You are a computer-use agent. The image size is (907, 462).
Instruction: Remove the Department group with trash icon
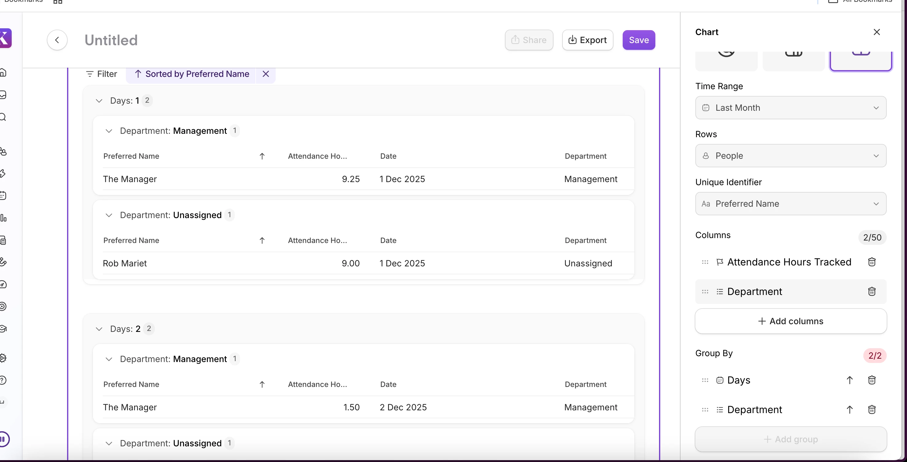pos(871,409)
